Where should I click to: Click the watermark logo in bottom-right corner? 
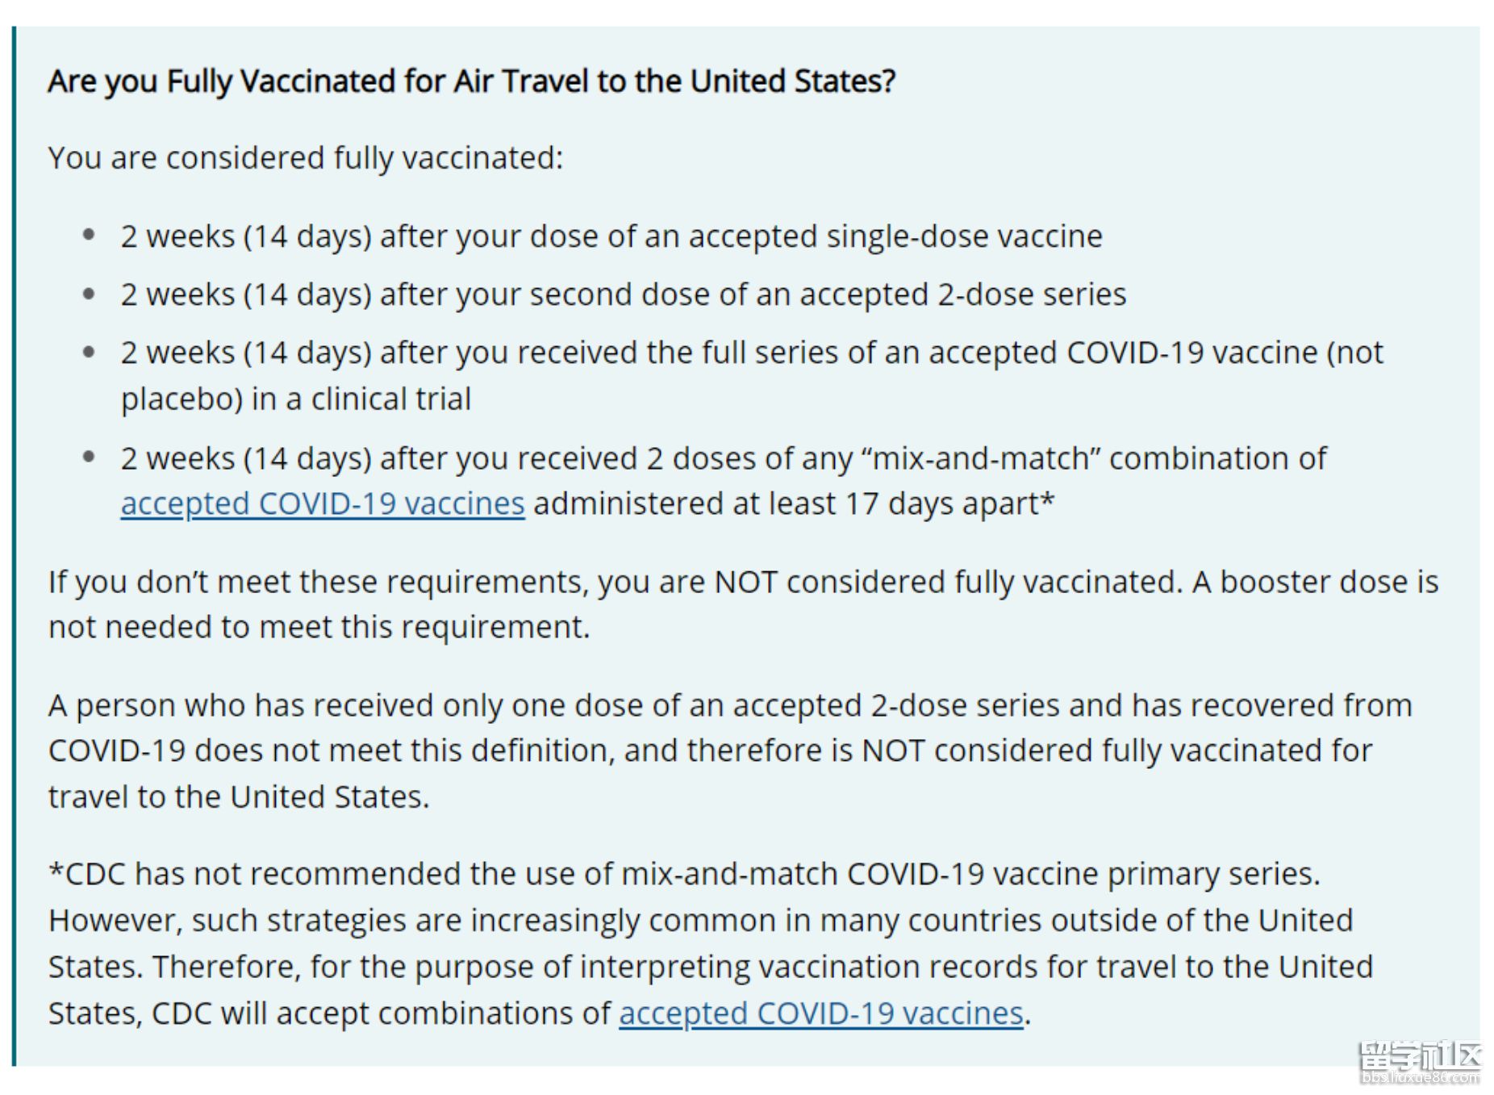tap(1421, 1055)
